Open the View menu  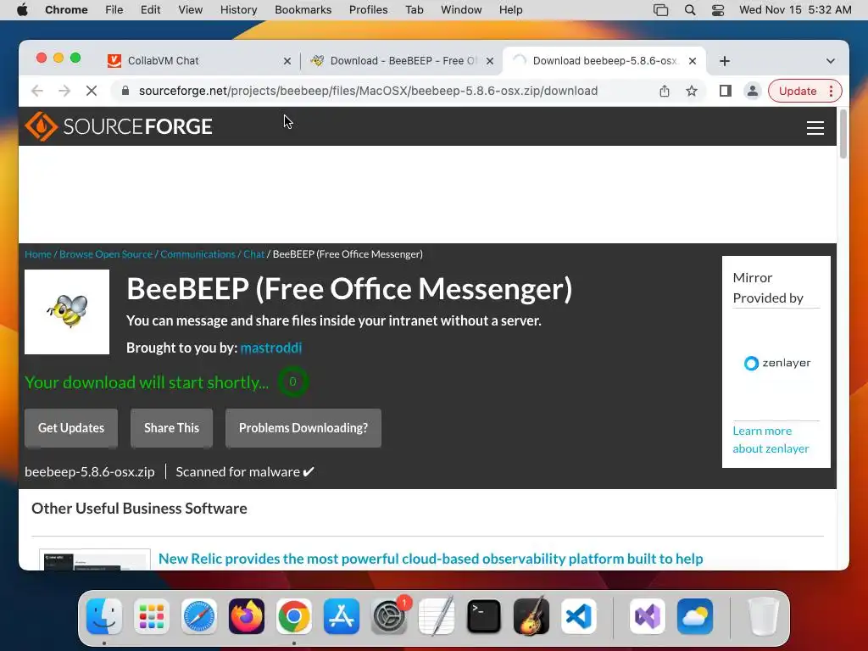(x=191, y=10)
